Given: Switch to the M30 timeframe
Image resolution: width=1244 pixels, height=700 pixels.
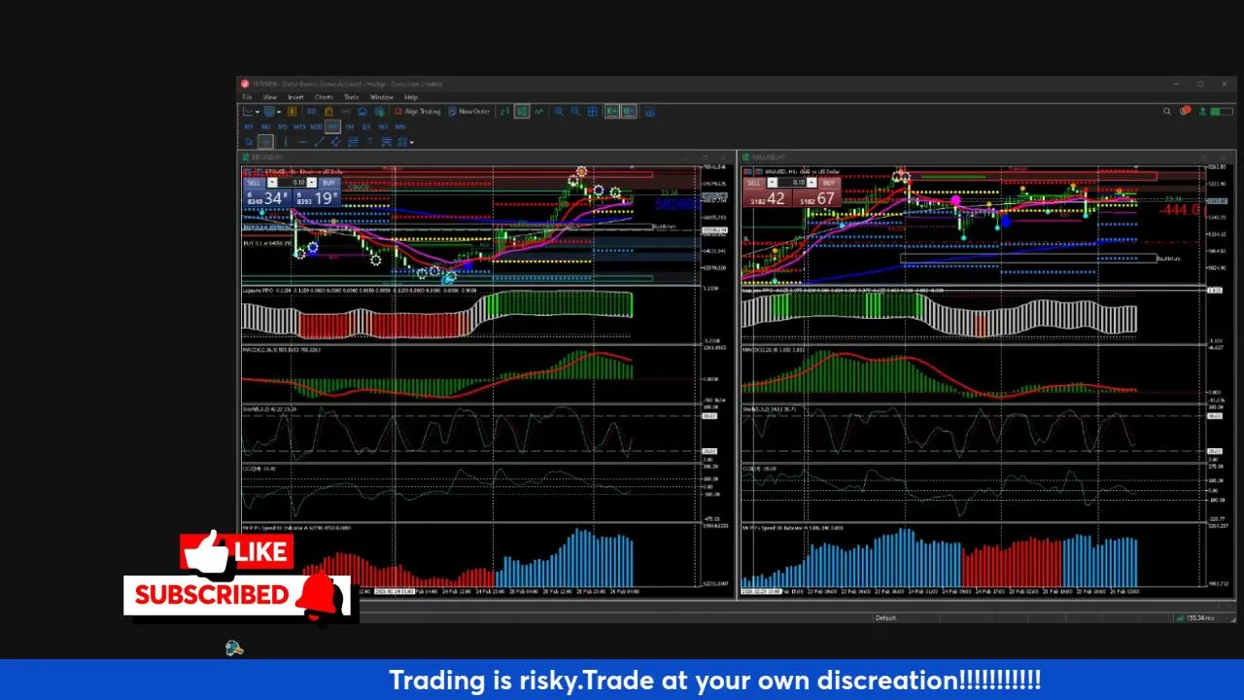Looking at the screenshot, I should click(316, 127).
